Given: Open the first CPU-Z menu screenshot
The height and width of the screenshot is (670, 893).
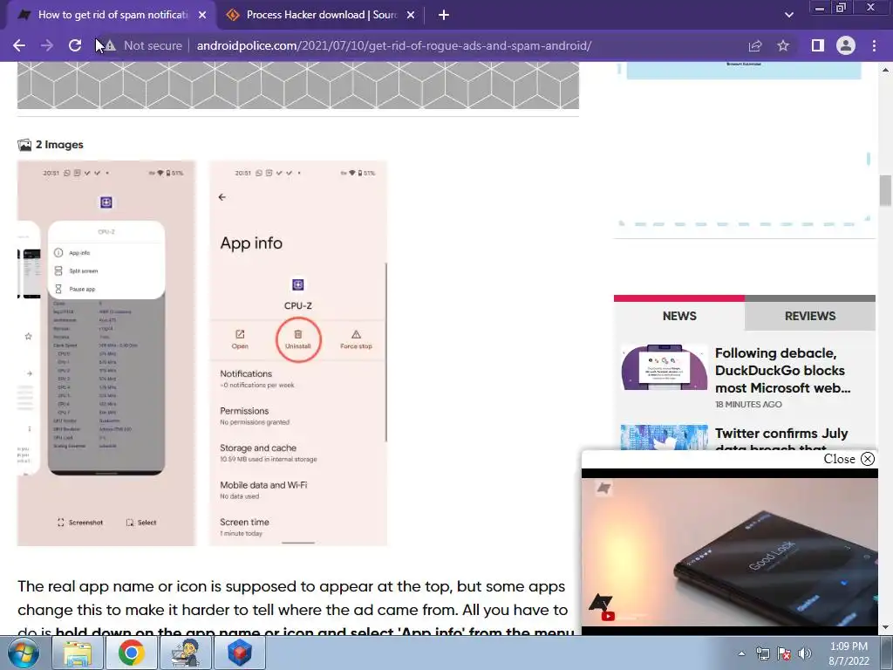Looking at the screenshot, I should point(106,353).
